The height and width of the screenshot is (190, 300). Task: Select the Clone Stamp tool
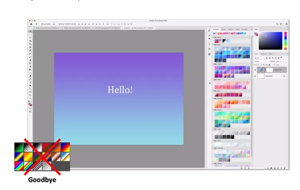[x=30, y=60]
